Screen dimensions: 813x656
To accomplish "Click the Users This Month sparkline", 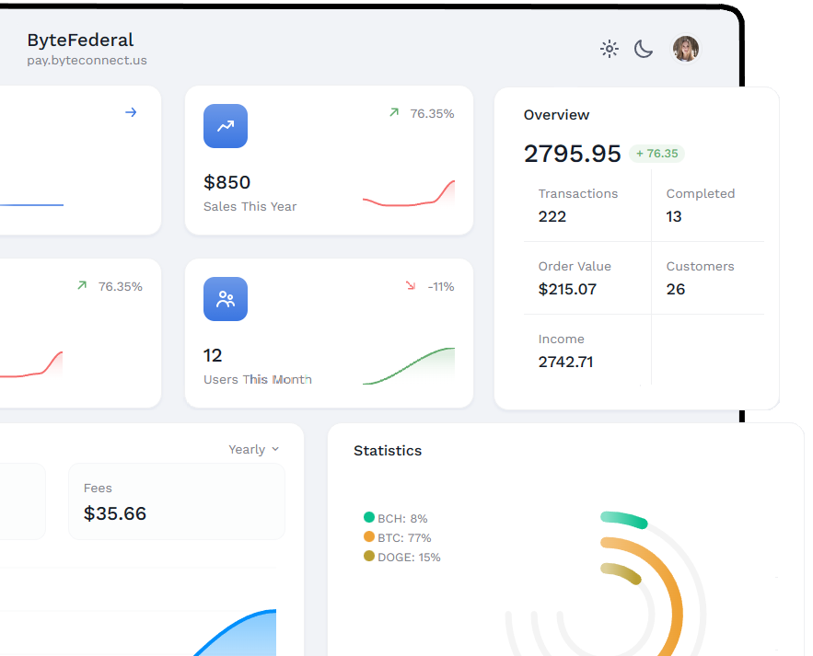I will 409,366.
